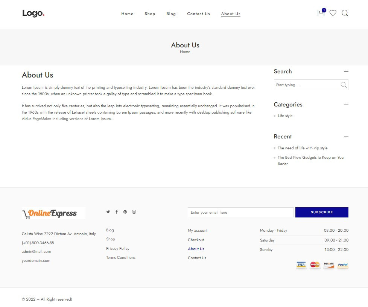Open the Twitter social icon
The height and width of the screenshot is (307, 368).
(x=108, y=212)
